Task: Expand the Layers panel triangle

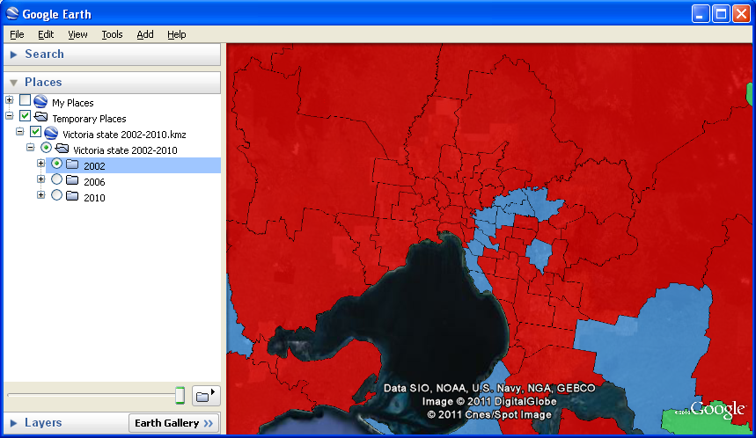Action: pos(13,423)
